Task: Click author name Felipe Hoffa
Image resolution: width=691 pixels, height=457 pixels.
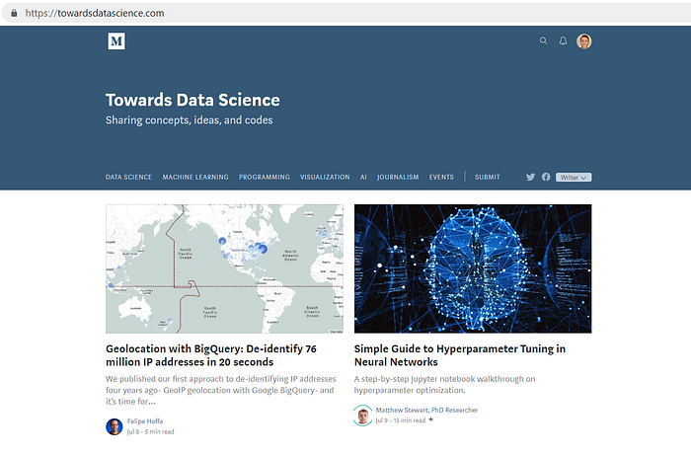Action: coord(145,421)
